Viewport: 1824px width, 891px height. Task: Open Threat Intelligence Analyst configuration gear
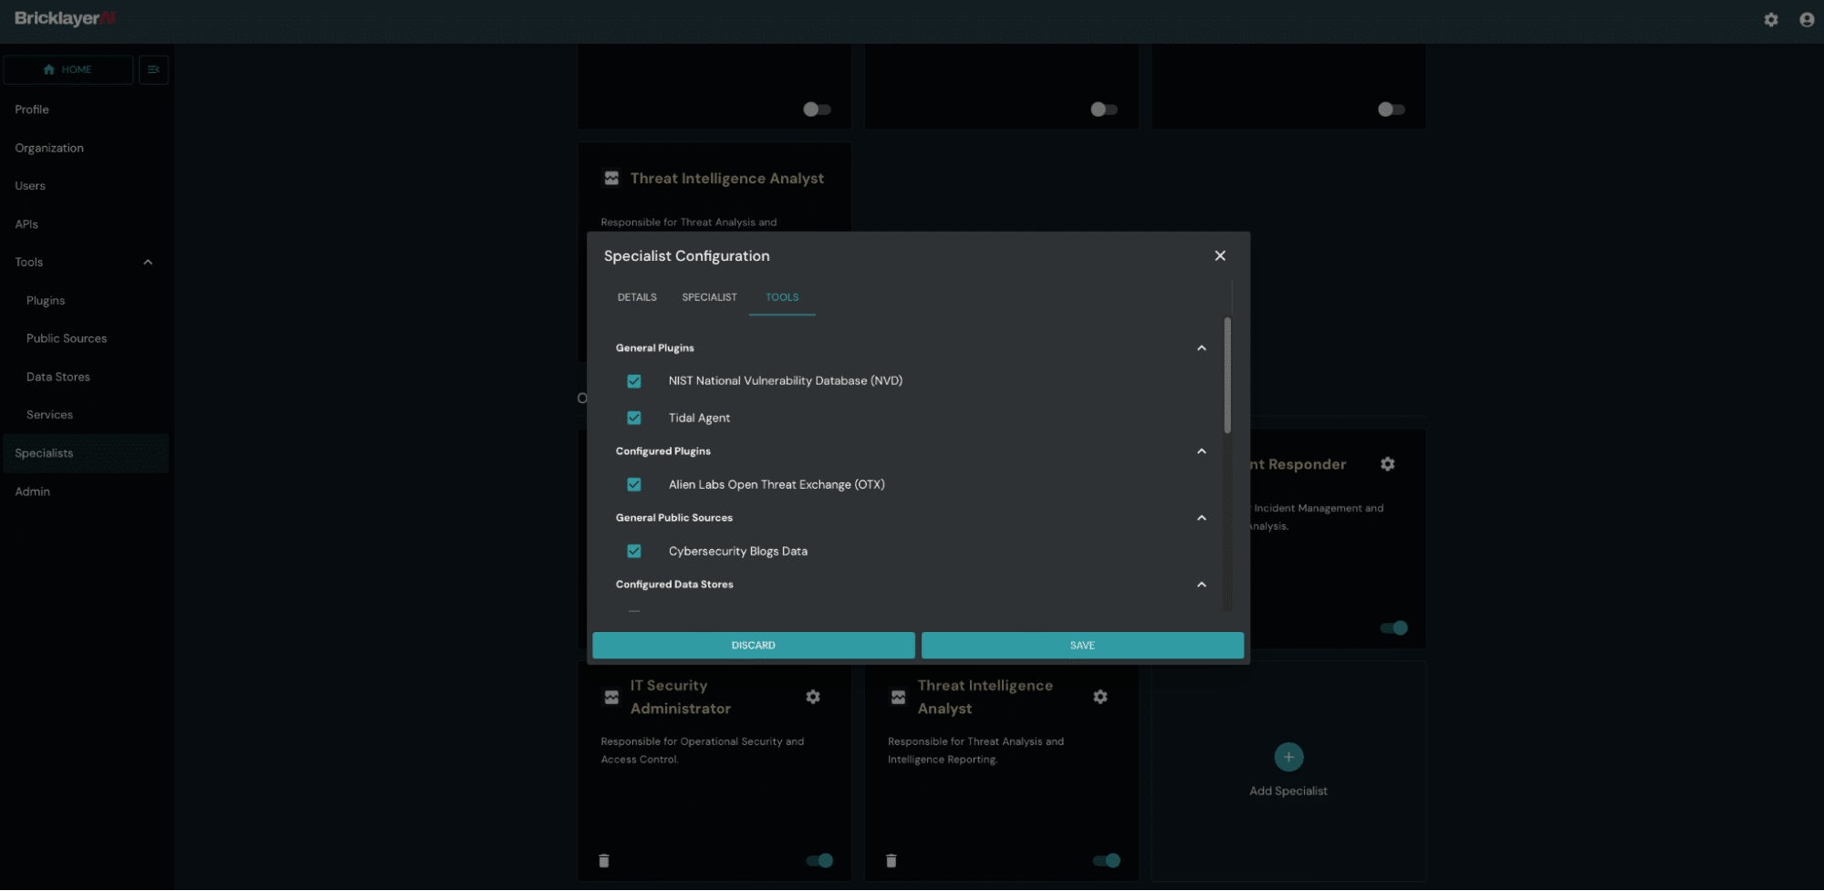click(x=1100, y=696)
